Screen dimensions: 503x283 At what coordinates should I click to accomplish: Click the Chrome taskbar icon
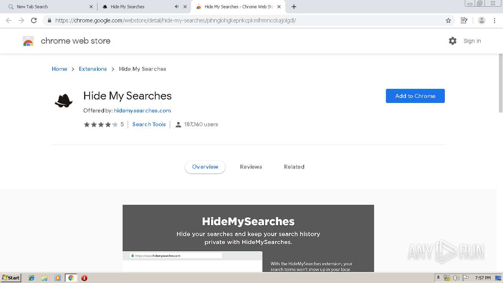pyautogui.click(x=71, y=278)
